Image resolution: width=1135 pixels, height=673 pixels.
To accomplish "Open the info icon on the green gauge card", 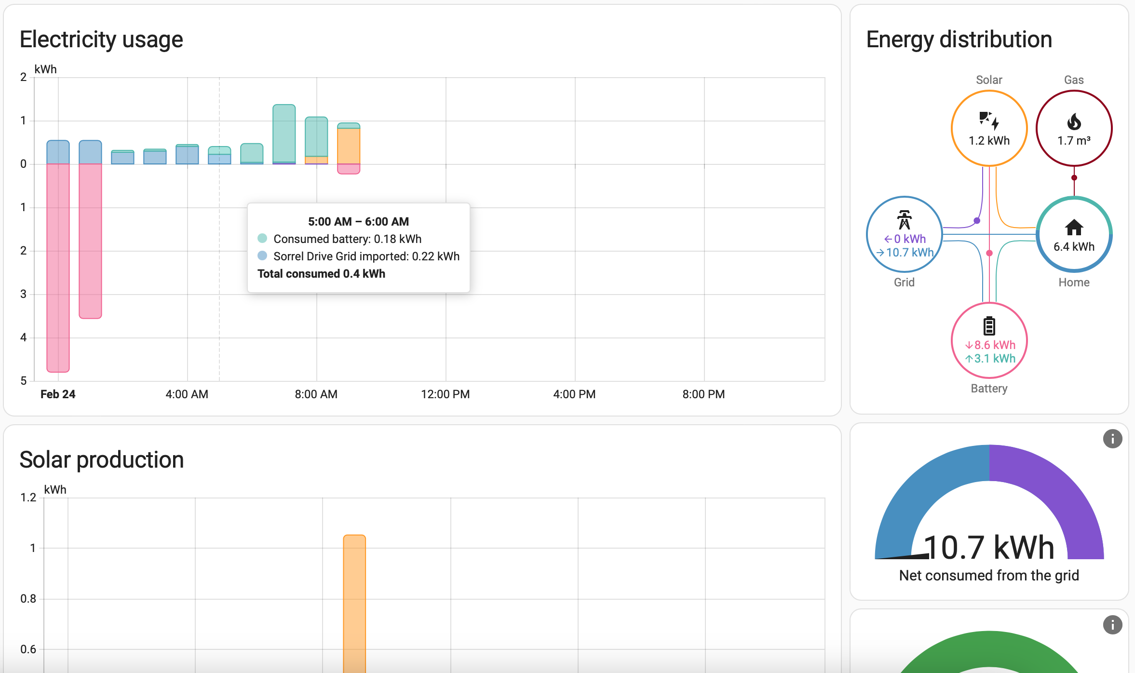I will pyautogui.click(x=1113, y=625).
